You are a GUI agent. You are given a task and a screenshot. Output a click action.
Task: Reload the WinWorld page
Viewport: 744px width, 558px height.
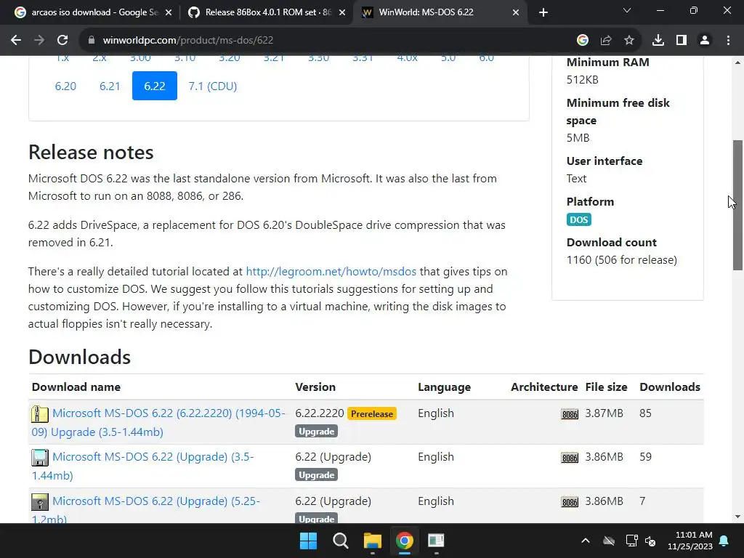pyautogui.click(x=62, y=41)
